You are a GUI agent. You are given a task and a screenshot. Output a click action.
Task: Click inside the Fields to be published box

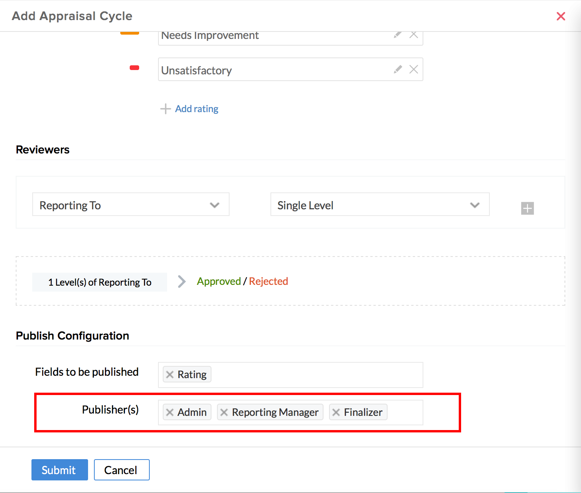(x=314, y=375)
